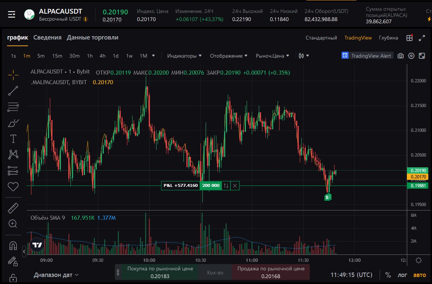Toggle percent scale mode
Screen dimensions: 432x284
pyautogui.click(x=388, y=275)
